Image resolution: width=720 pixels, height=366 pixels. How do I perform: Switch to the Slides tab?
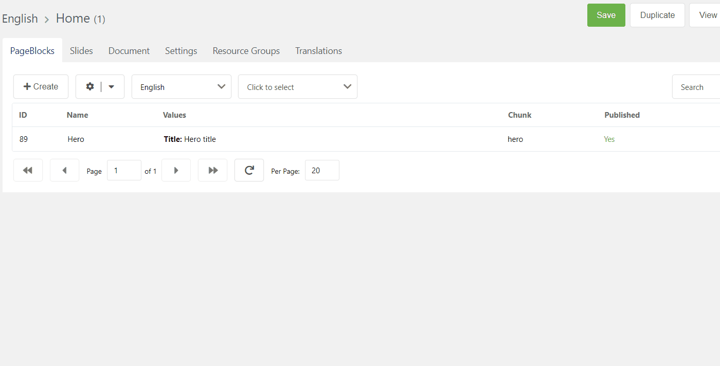click(x=81, y=50)
